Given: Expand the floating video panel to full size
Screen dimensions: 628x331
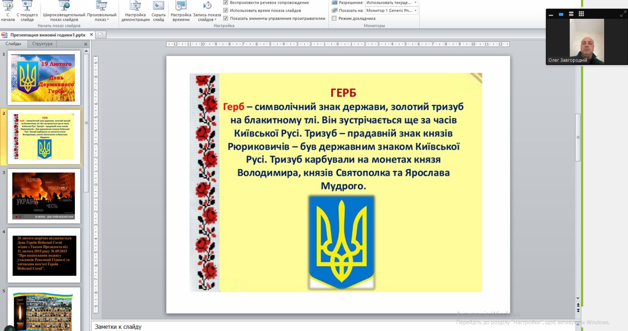Looking at the screenshot, I should (x=623, y=14).
